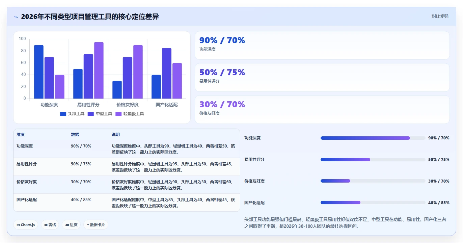Toggle 中型工具 legend swatch
Image resolution: width=463 pixels, height=243 pixels.
click(91, 114)
